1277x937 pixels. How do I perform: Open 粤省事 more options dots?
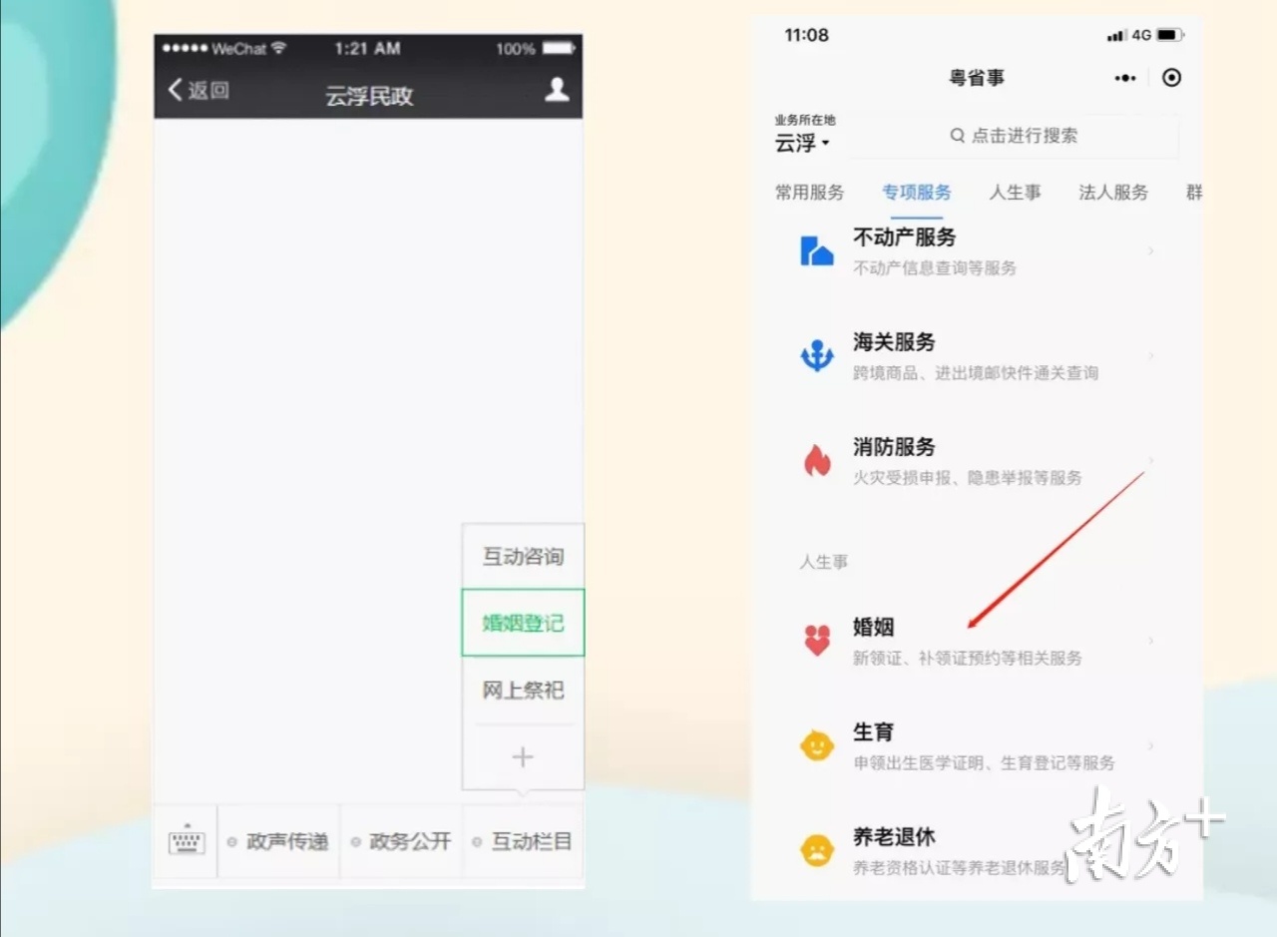(1125, 78)
